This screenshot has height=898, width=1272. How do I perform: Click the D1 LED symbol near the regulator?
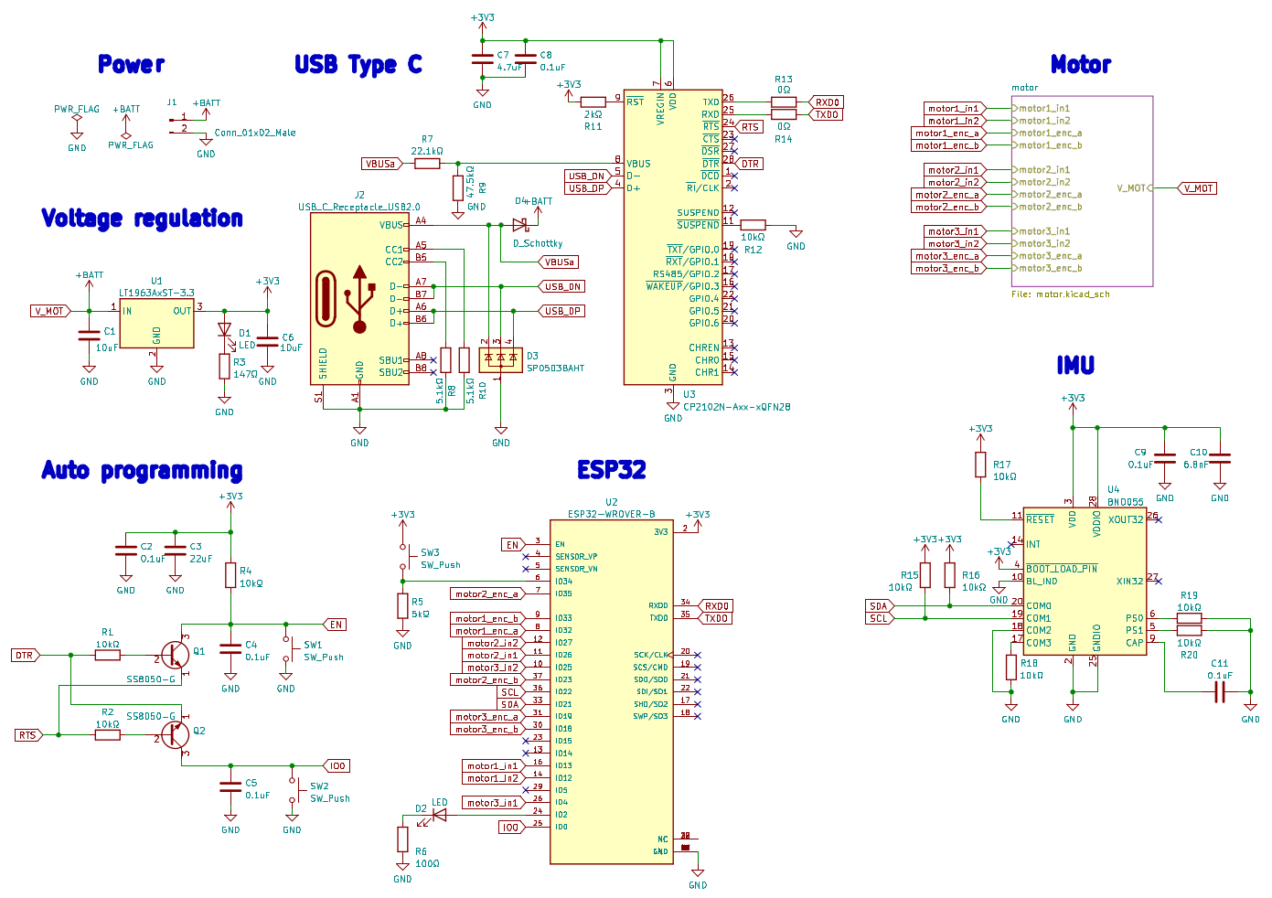point(224,330)
